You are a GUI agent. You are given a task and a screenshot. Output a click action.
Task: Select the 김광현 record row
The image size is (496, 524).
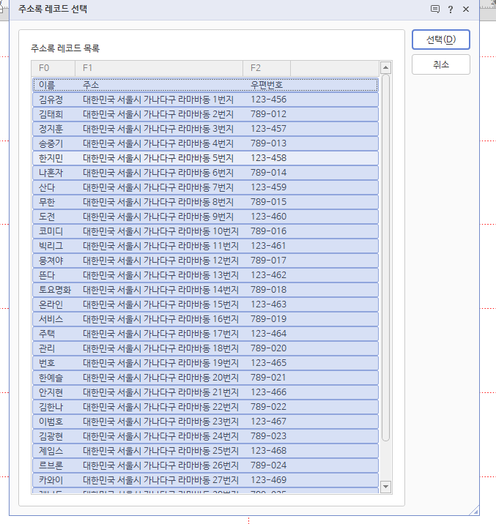click(205, 436)
